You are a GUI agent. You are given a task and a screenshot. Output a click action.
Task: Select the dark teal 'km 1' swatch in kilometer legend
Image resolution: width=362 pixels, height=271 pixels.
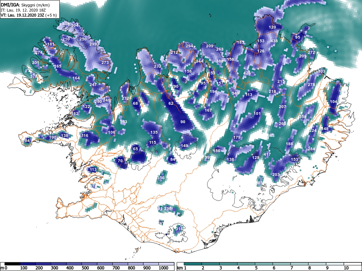193,264
